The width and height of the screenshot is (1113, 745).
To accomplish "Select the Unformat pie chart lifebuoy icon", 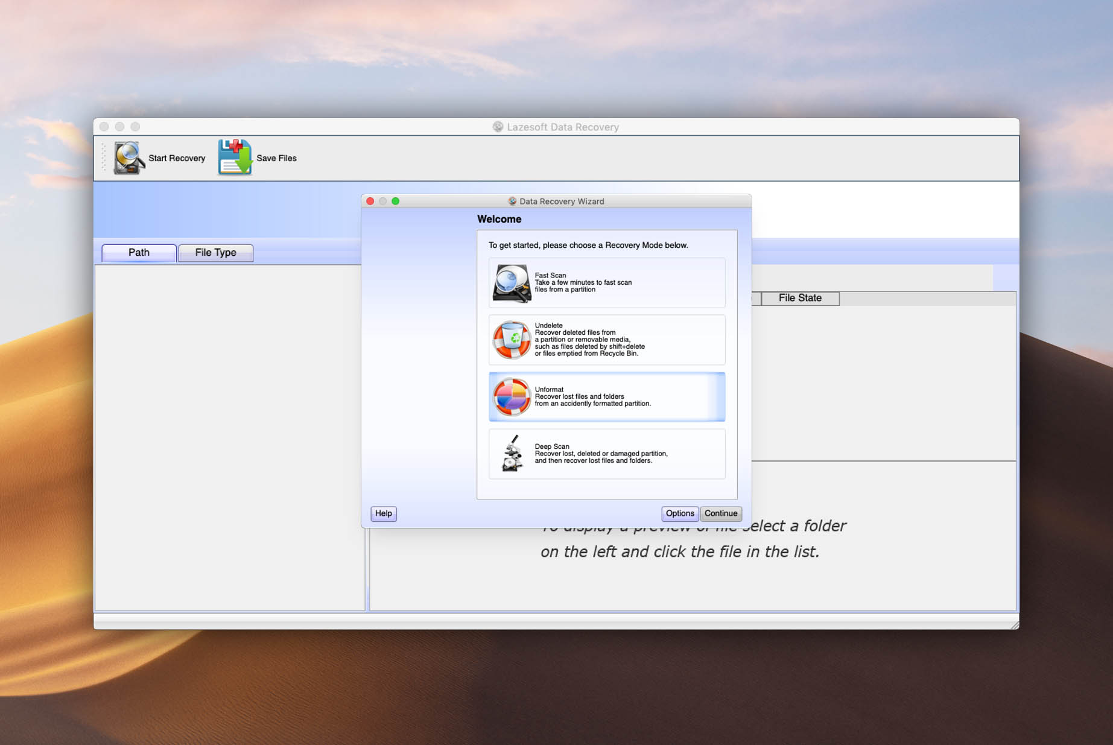I will [512, 396].
